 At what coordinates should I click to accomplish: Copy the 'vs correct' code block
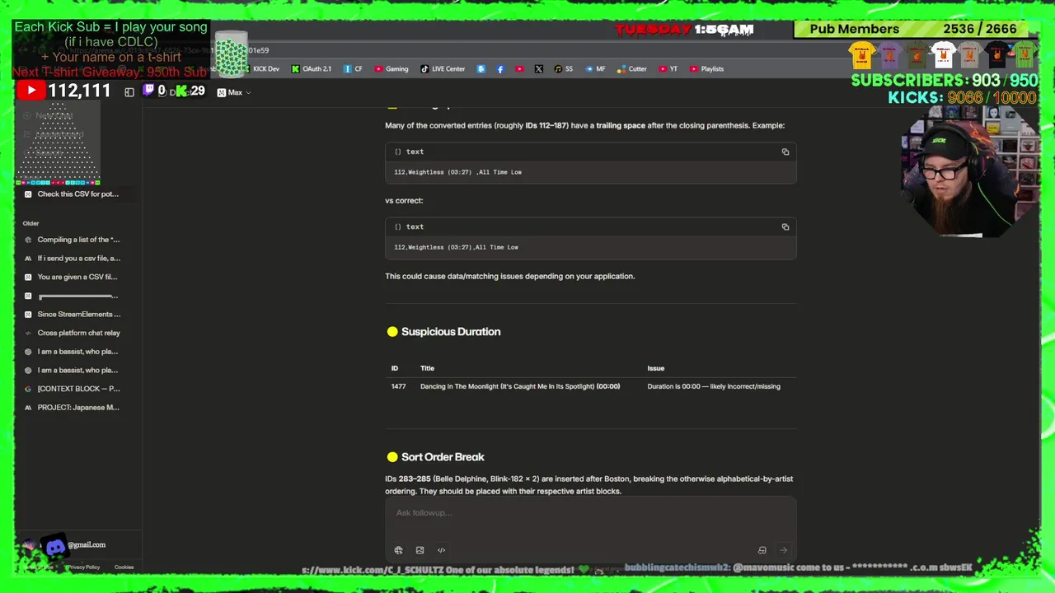(x=785, y=226)
